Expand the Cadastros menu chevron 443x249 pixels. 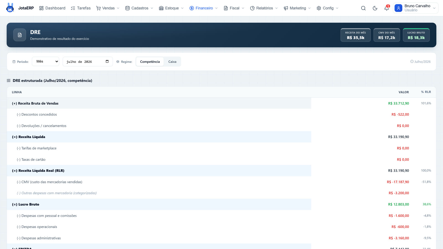click(152, 8)
